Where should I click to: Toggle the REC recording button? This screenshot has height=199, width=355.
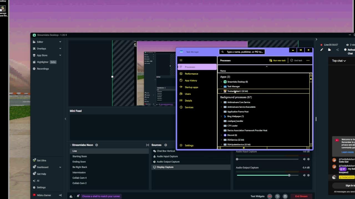coord(270,196)
